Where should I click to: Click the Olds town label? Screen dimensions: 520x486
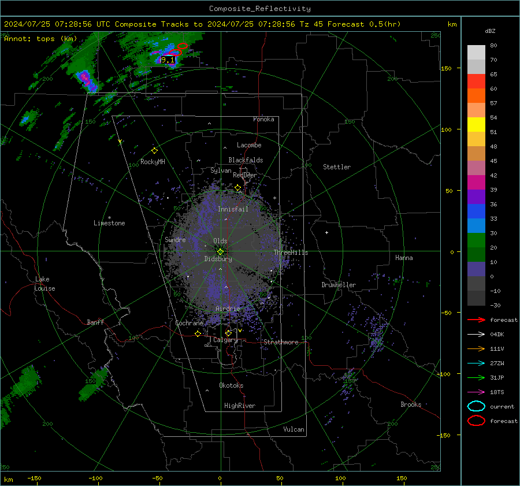pyautogui.click(x=220, y=241)
